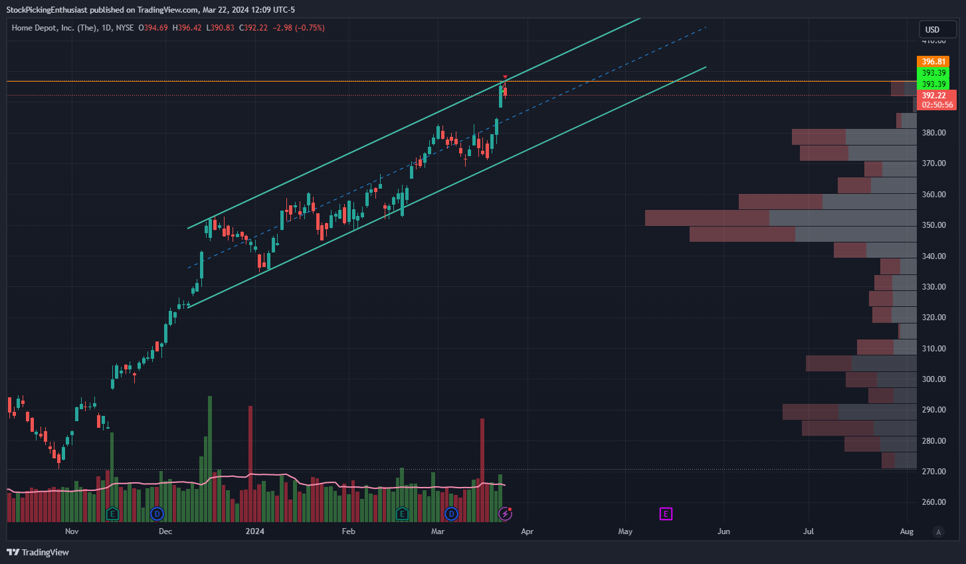Click the NYSE exchange label
The height and width of the screenshot is (564, 966).
click(x=125, y=28)
